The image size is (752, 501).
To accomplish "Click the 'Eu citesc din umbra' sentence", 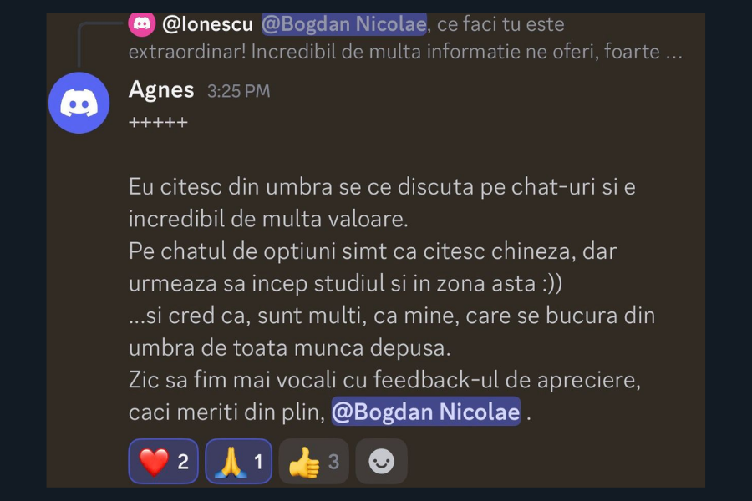I will pyautogui.click(x=382, y=203).
